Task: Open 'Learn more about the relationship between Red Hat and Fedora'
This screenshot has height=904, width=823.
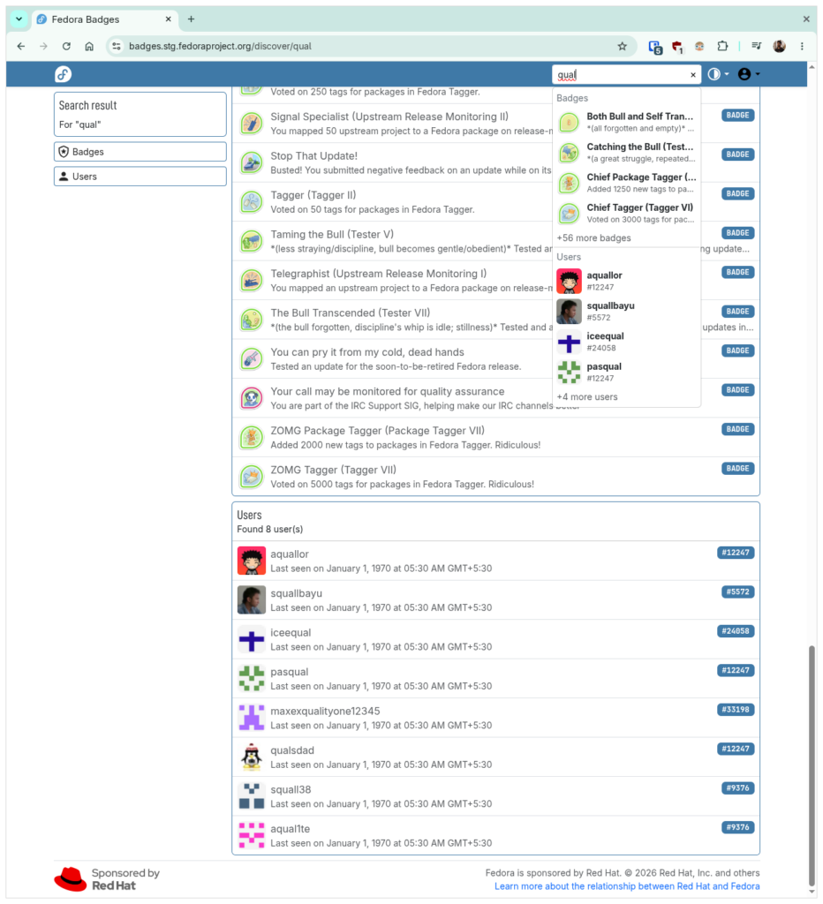Action: pos(627,886)
